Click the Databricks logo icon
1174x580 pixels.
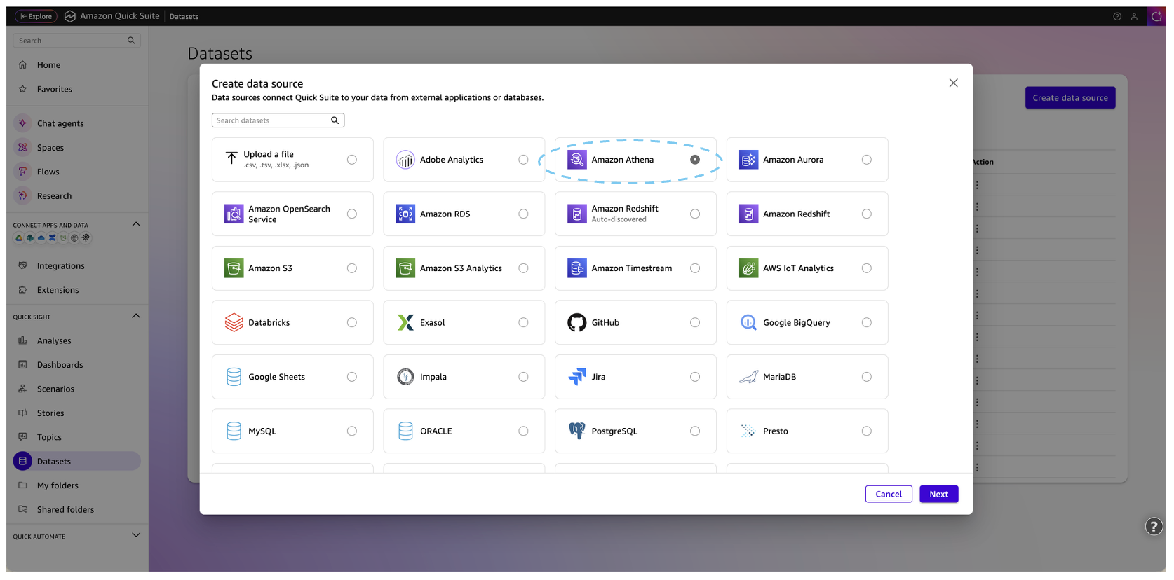(x=234, y=322)
